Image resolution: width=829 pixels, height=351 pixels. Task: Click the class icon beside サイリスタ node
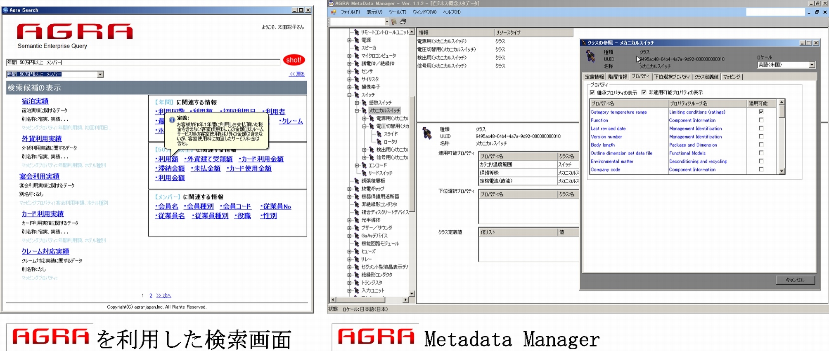357,79
